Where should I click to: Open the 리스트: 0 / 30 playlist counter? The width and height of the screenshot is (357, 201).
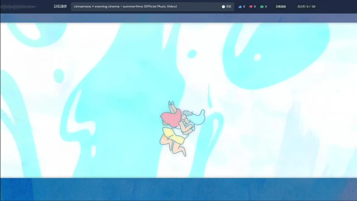click(307, 7)
